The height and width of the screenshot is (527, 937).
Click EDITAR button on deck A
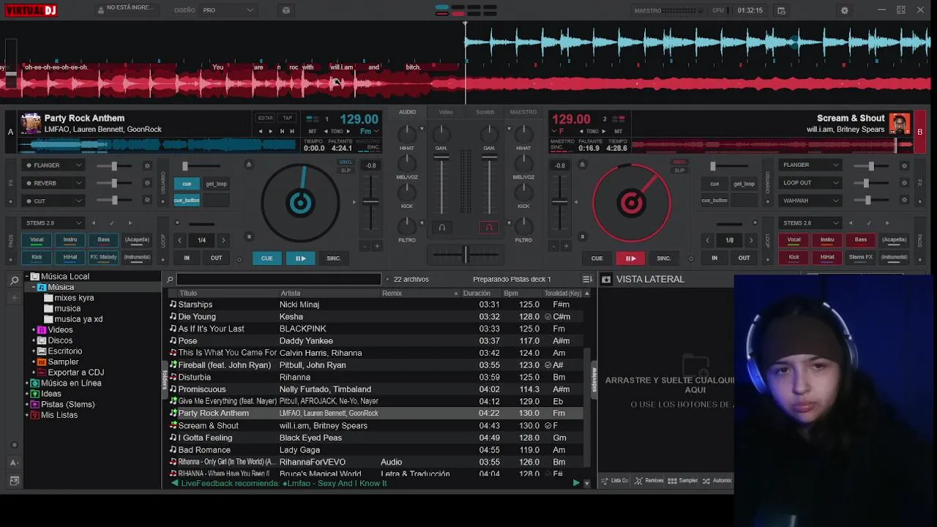click(265, 118)
